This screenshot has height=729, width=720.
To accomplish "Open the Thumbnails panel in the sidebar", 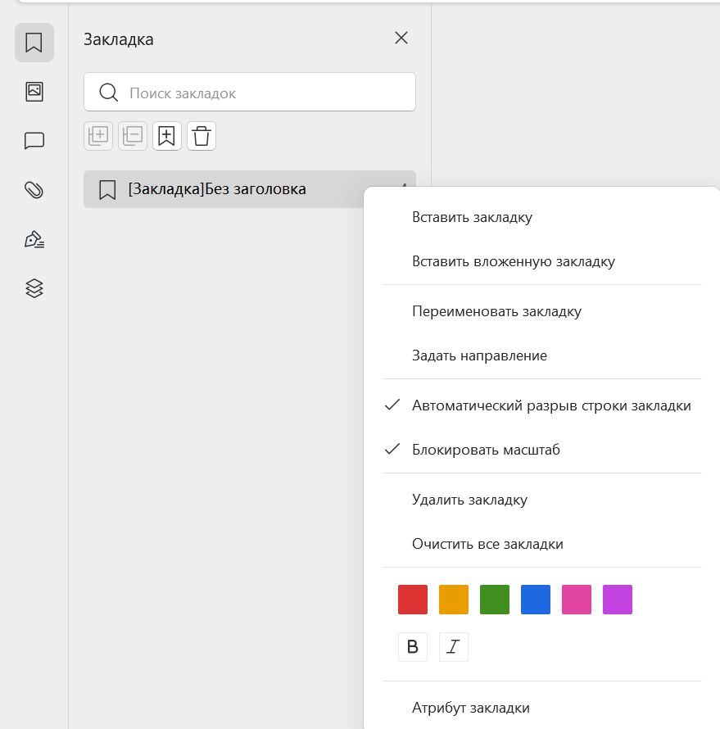I will pyautogui.click(x=34, y=92).
